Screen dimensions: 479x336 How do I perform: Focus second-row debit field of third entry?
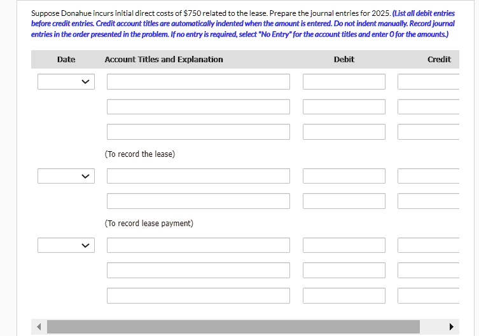coord(344,270)
